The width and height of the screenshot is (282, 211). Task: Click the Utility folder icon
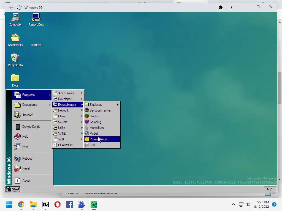pos(55,128)
